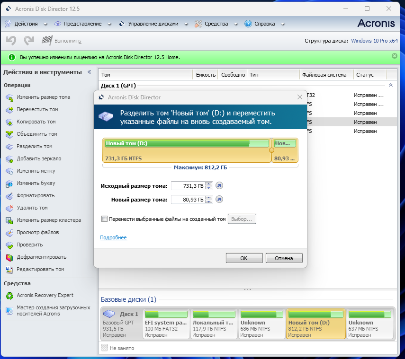
Task: Click the Split volume icon (Разделить том)
Action: 9,147
